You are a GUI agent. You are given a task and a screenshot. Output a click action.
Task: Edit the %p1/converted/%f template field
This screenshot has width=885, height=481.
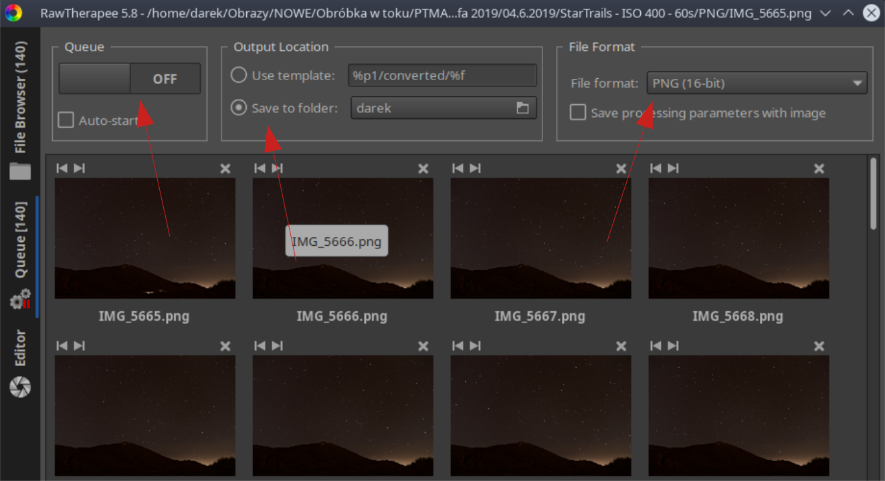click(442, 75)
